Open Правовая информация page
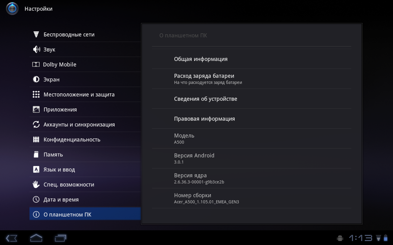 pos(204,119)
